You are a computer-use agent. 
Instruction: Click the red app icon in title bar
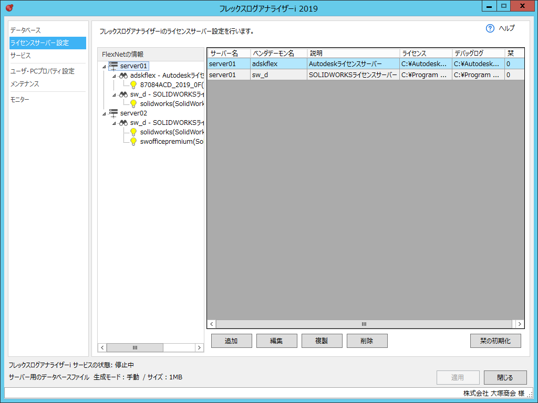point(9,7)
